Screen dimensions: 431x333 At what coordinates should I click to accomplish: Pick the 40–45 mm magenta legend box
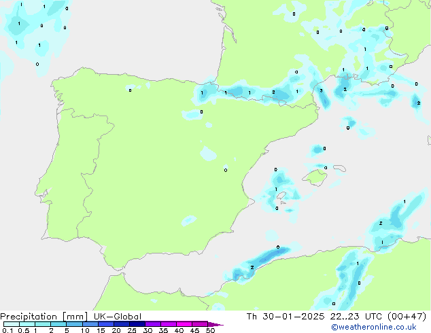pos(184,324)
